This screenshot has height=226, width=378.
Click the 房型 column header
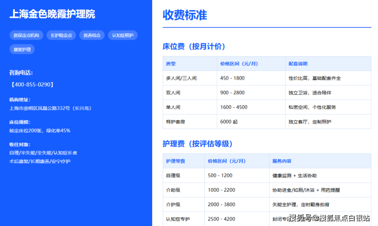[190, 64]
